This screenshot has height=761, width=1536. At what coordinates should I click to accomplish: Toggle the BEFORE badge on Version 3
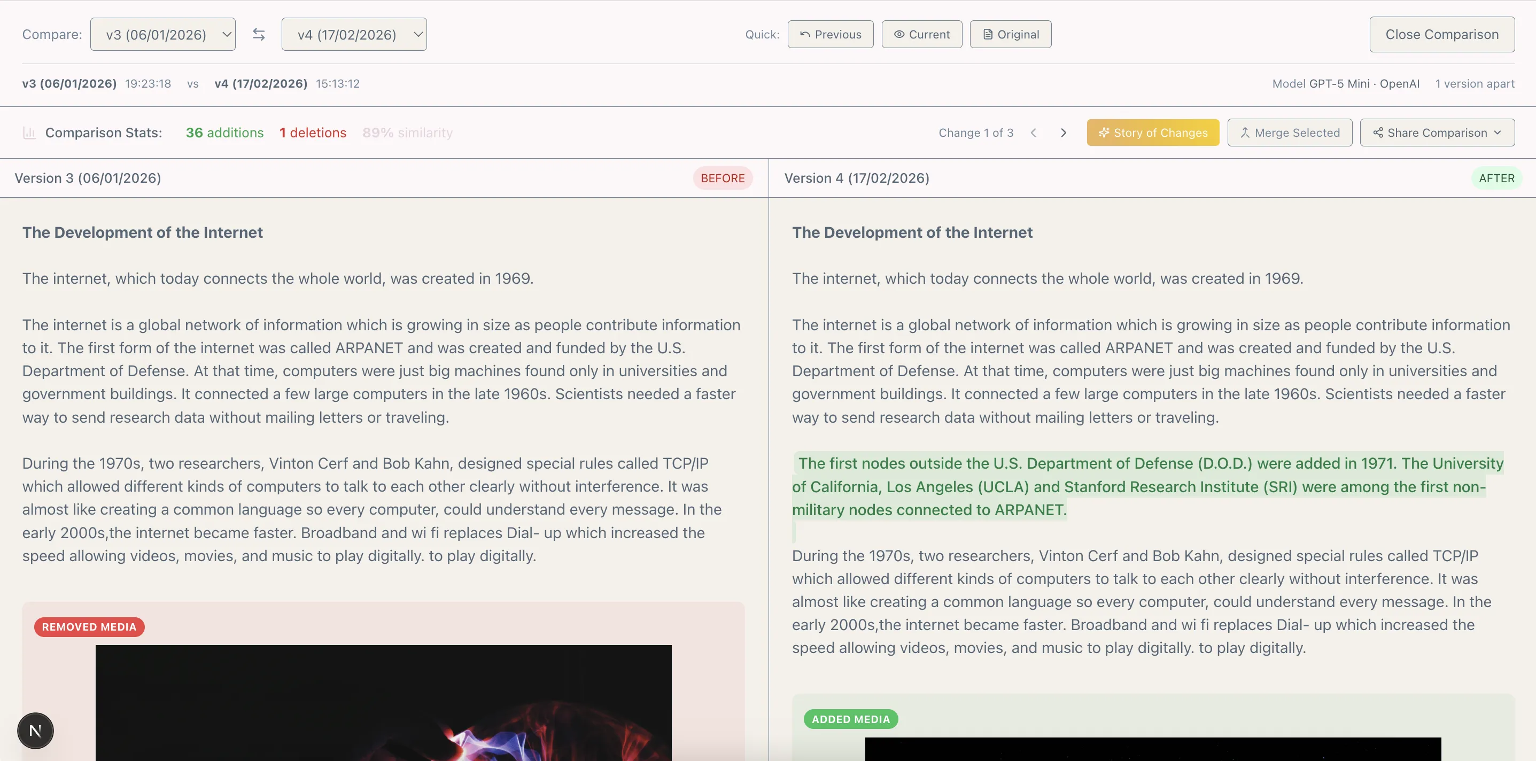click(723, 178)
